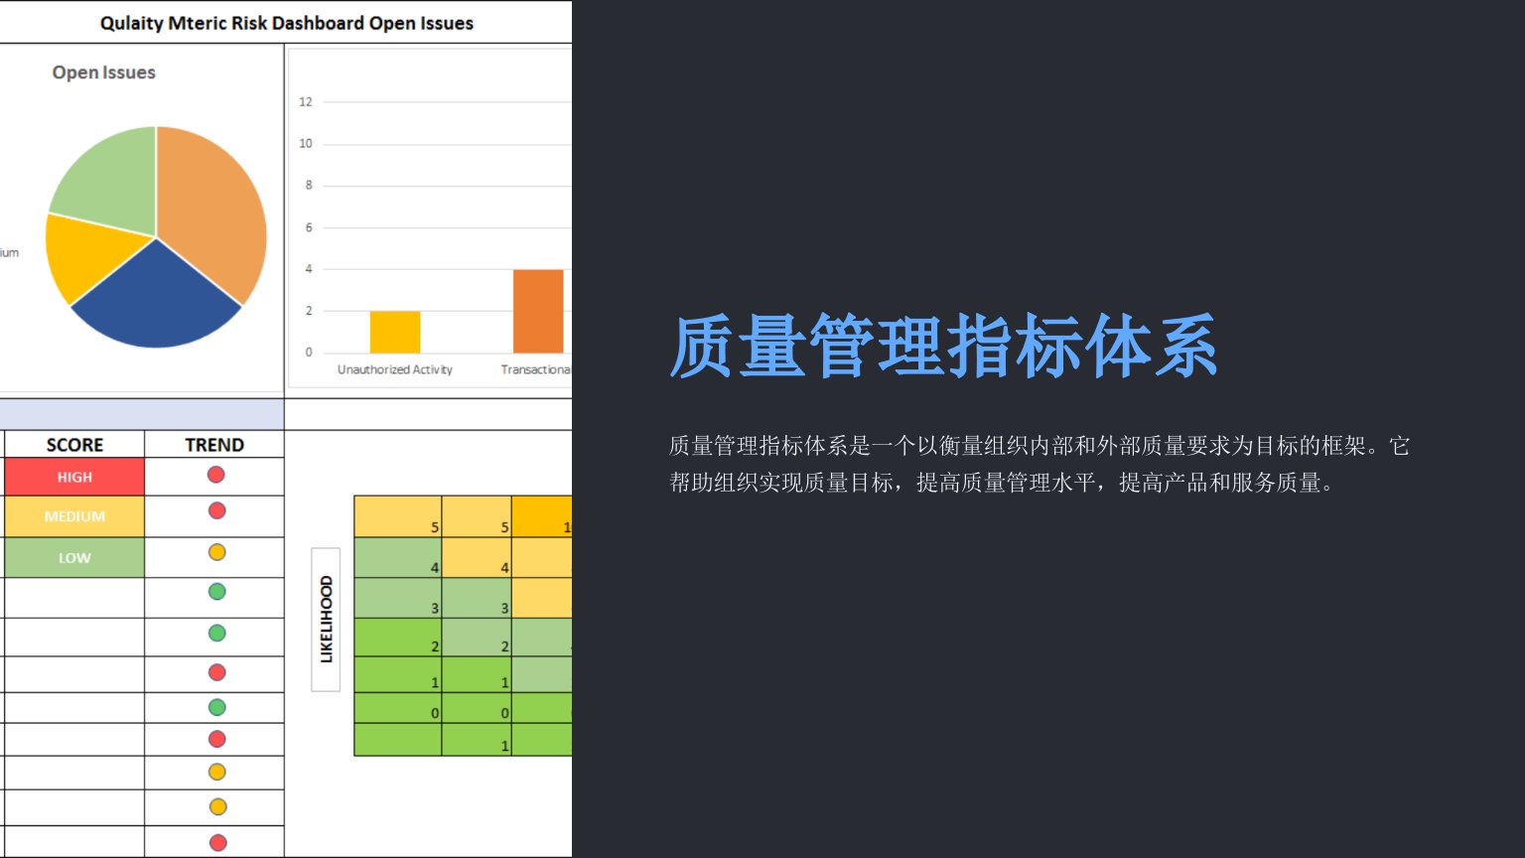Click the Unauthorized Activity axis label
The image size is (1525, 858).
[394, 369]
